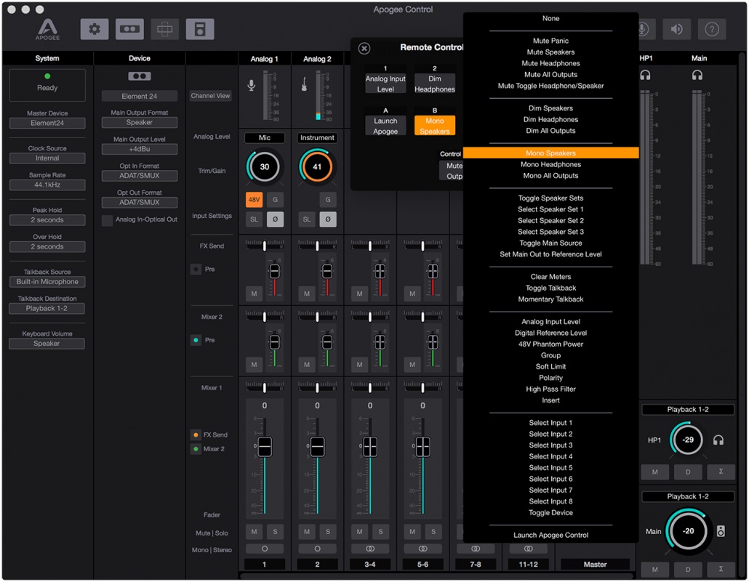749x582 pixels.
Task: Choose Dim Headphones menu entry
Action: point(550,120)
